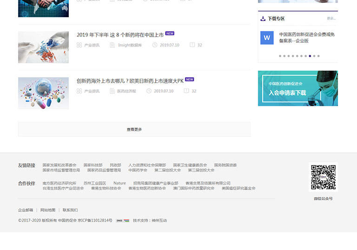The height and width of the screenshot is (250, 357).
Task: Click the 入会申请表下载 banner
Action: click(x=297, y=88)
